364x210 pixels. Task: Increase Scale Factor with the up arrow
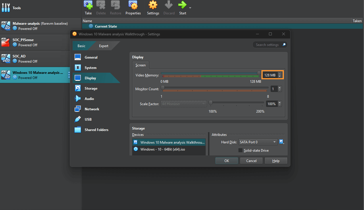click(x=280, y=103)
